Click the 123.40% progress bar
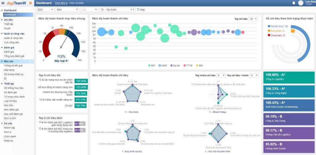Viewport: 316px width, 155px height. pos(81,87)
